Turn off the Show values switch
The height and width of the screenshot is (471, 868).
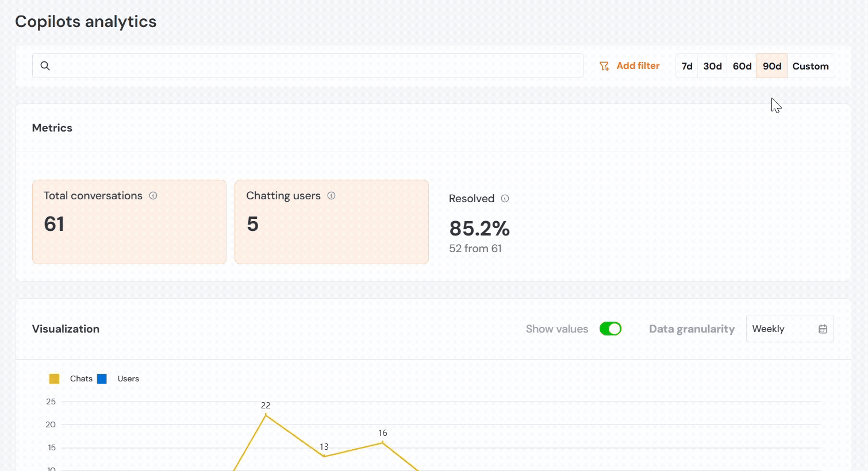coord(610,329)
